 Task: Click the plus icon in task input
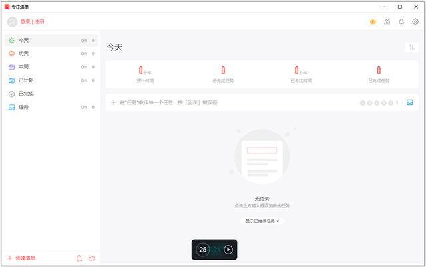[114, 102]
